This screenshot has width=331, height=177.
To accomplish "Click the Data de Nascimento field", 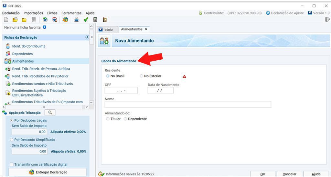I will tap(160, 91).
